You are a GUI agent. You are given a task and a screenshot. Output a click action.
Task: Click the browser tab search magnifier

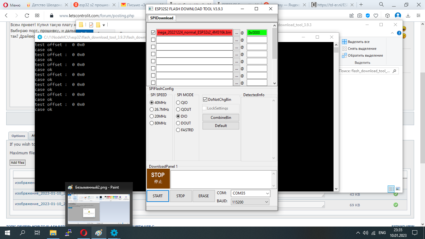(381, 4)
